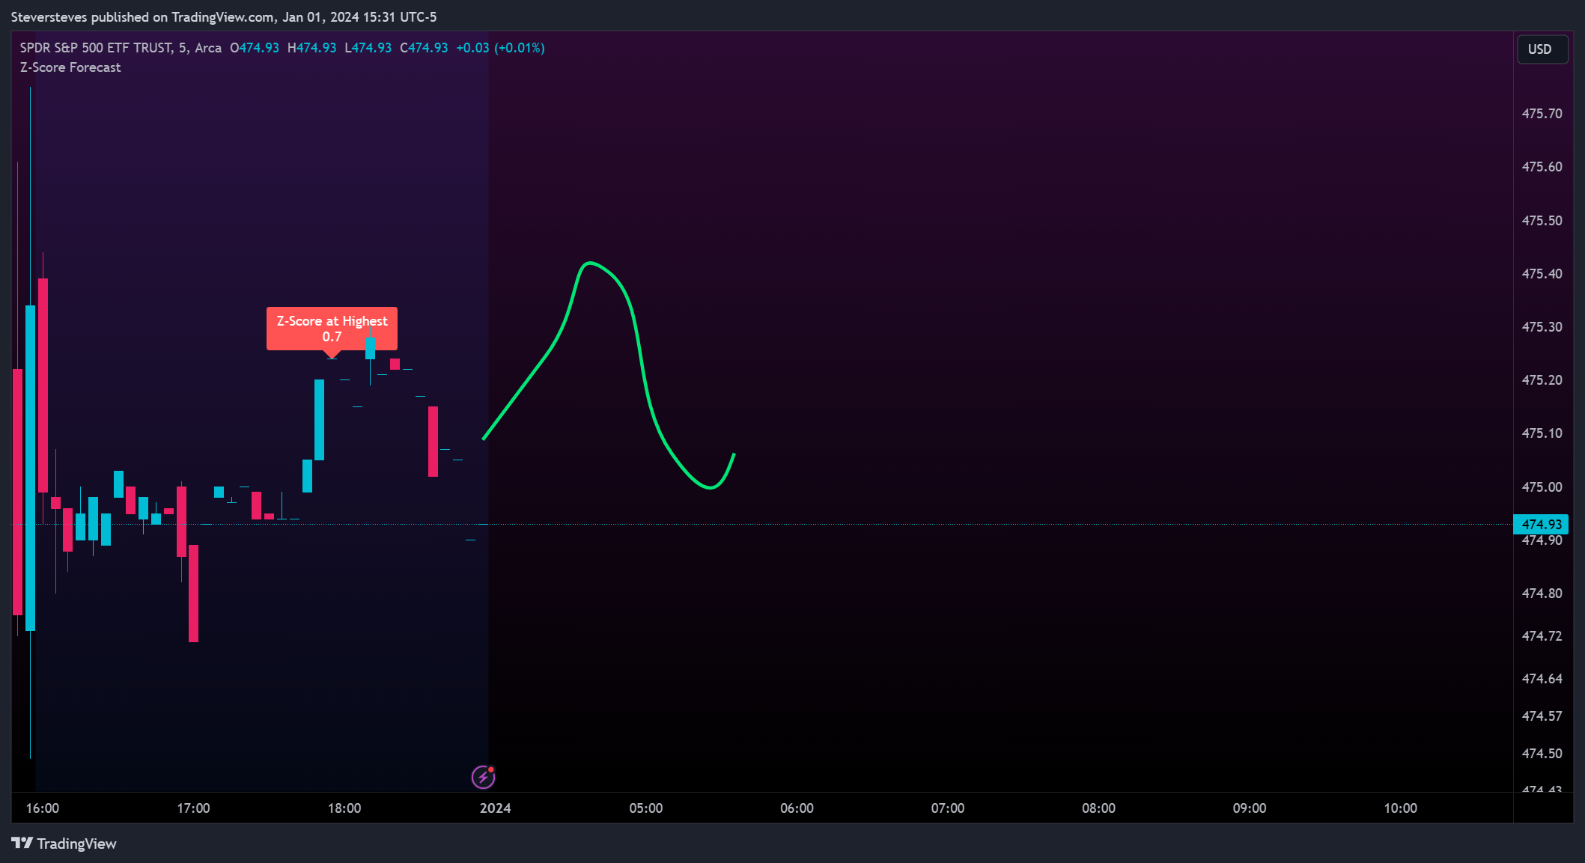
Task: Click the published-on TradingView.com header text
Action: (224, 17)
